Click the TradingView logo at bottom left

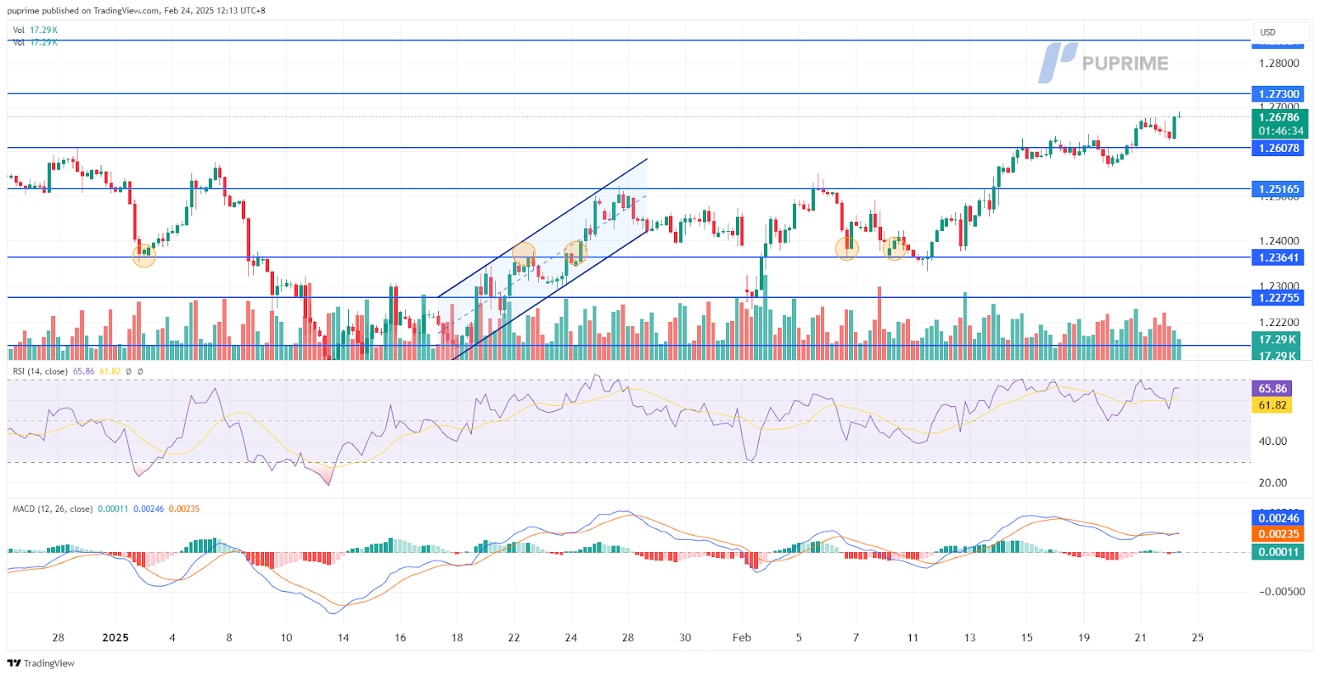pos(41,663)
